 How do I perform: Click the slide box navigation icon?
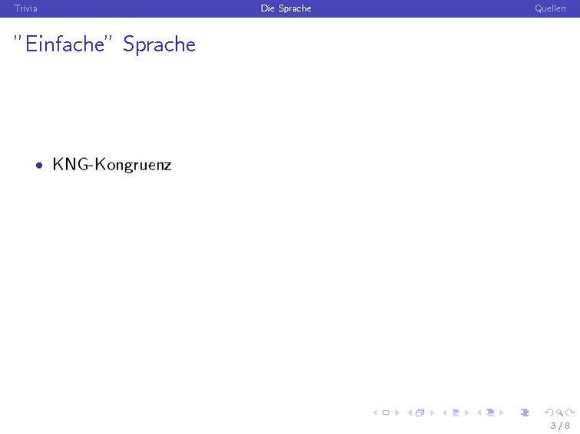coord(386,413)
